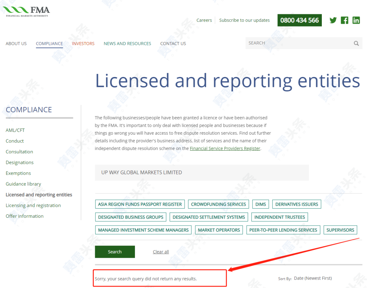Open Offer information in the sidebar
The width and height of the screenshot is (367, 288).
(24, 216)
